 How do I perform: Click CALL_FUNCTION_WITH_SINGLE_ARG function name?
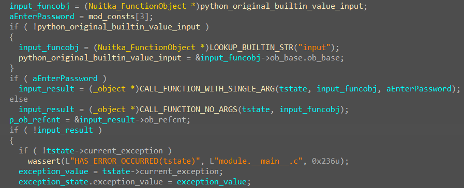[x=207, y=89]
